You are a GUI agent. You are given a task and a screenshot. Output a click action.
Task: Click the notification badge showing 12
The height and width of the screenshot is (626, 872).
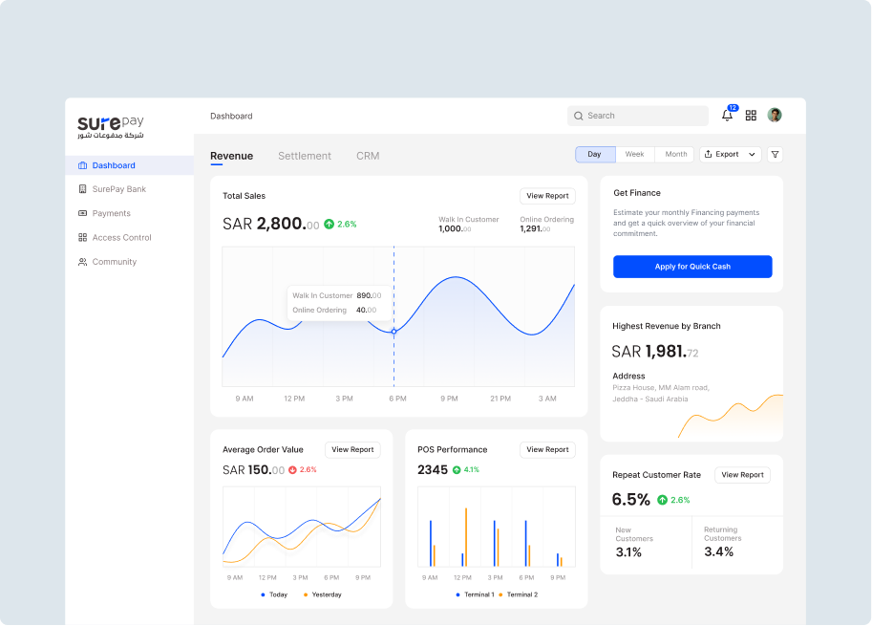[733, 108]
